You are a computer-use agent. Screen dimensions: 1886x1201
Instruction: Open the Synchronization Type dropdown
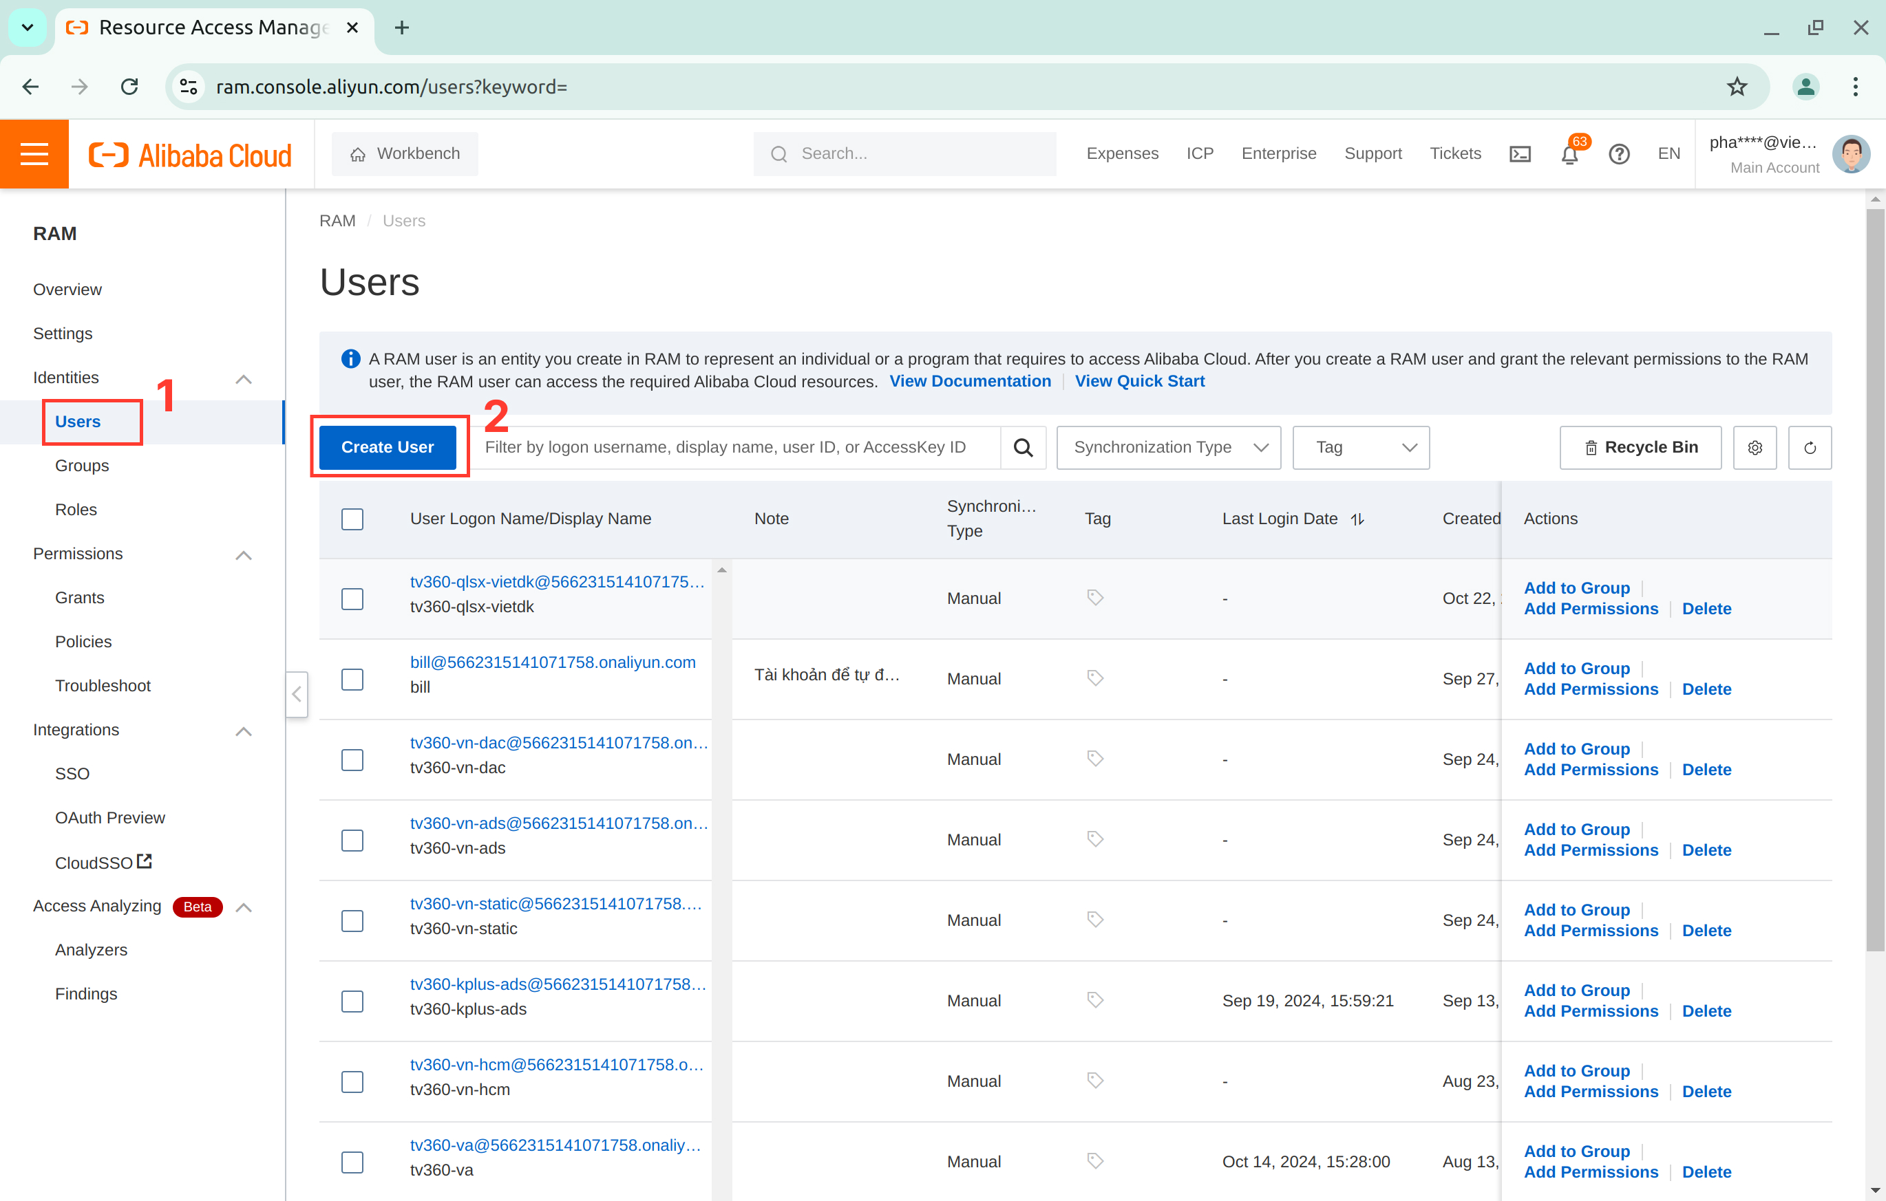(1169, 447)
